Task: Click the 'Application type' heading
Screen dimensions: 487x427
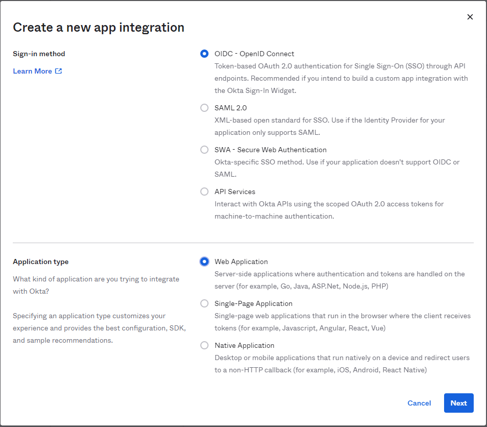Action: (x=41, y=262)
